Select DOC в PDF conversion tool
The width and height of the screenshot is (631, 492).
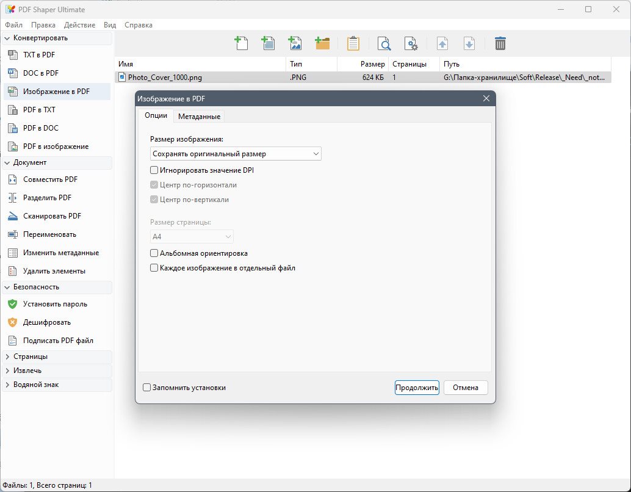tap(57, 73)
